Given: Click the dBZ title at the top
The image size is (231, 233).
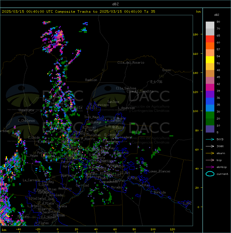Looking at the screenshot, I should tap(115, 4).
